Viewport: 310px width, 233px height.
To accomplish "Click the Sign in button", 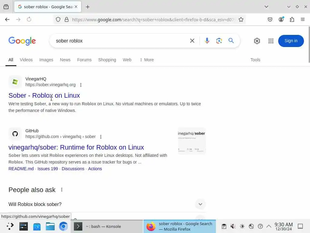I will pyautogui.click(x=291, y=41).
